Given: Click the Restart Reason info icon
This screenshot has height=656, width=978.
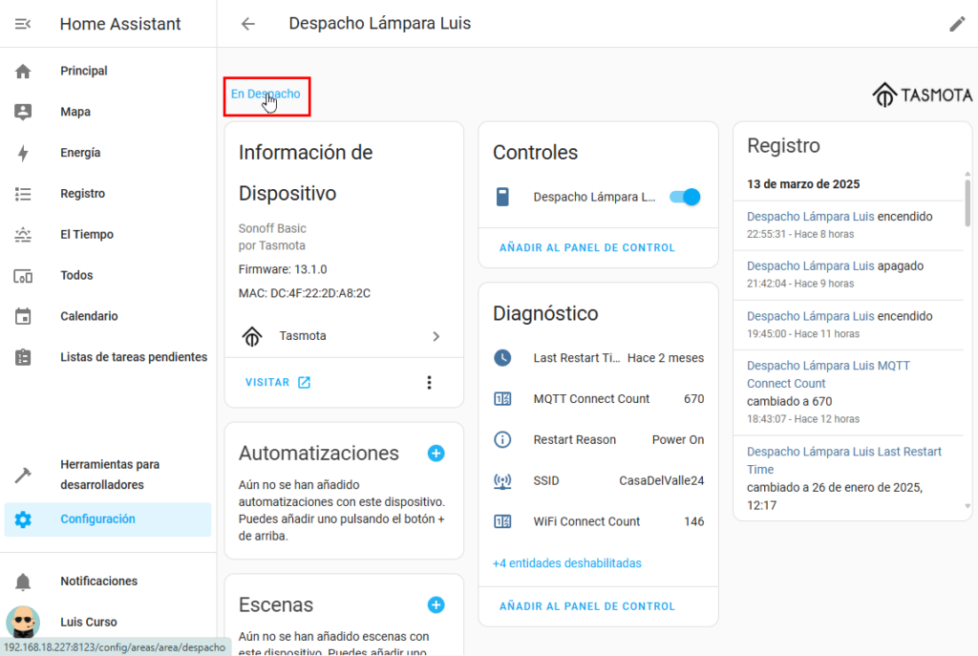Looking at the screenshot, I should 502,440.
